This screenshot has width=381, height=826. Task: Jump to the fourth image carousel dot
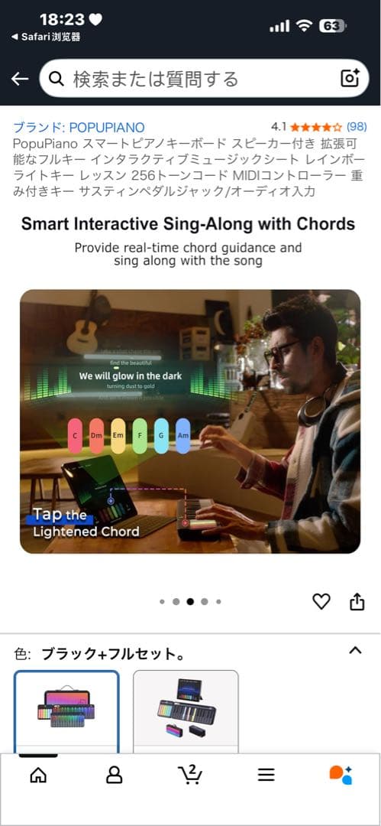pos(204,602)
